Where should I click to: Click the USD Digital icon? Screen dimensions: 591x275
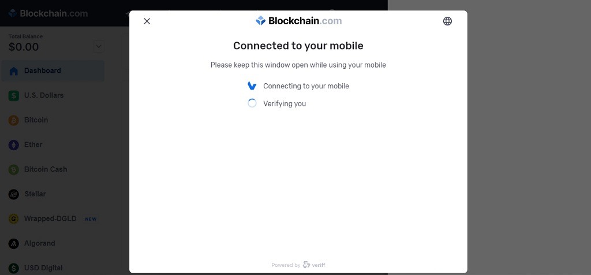(x=14, y=268)
